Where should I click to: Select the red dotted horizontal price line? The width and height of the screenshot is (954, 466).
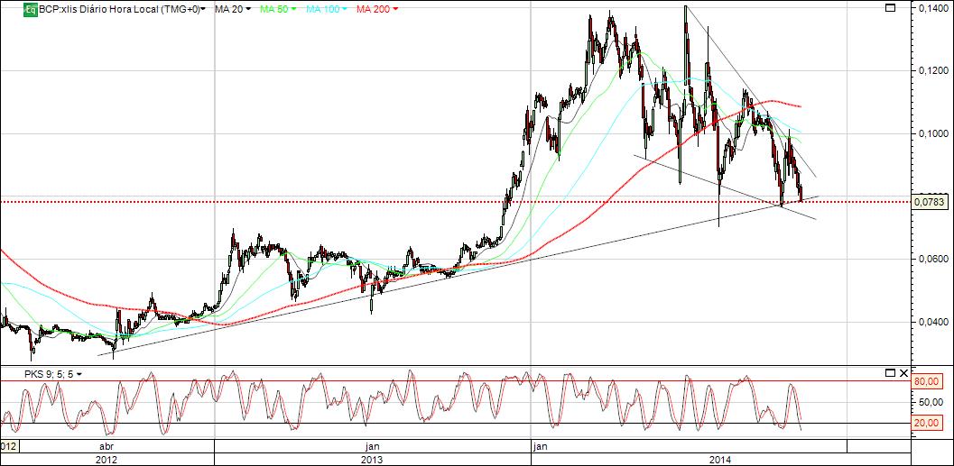(455, 202)
